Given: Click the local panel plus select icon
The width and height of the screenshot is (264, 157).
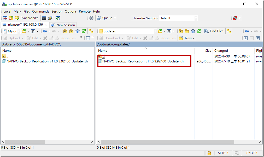Looking at the screenshot, I should pyautogui.click(x=88, y=38).
